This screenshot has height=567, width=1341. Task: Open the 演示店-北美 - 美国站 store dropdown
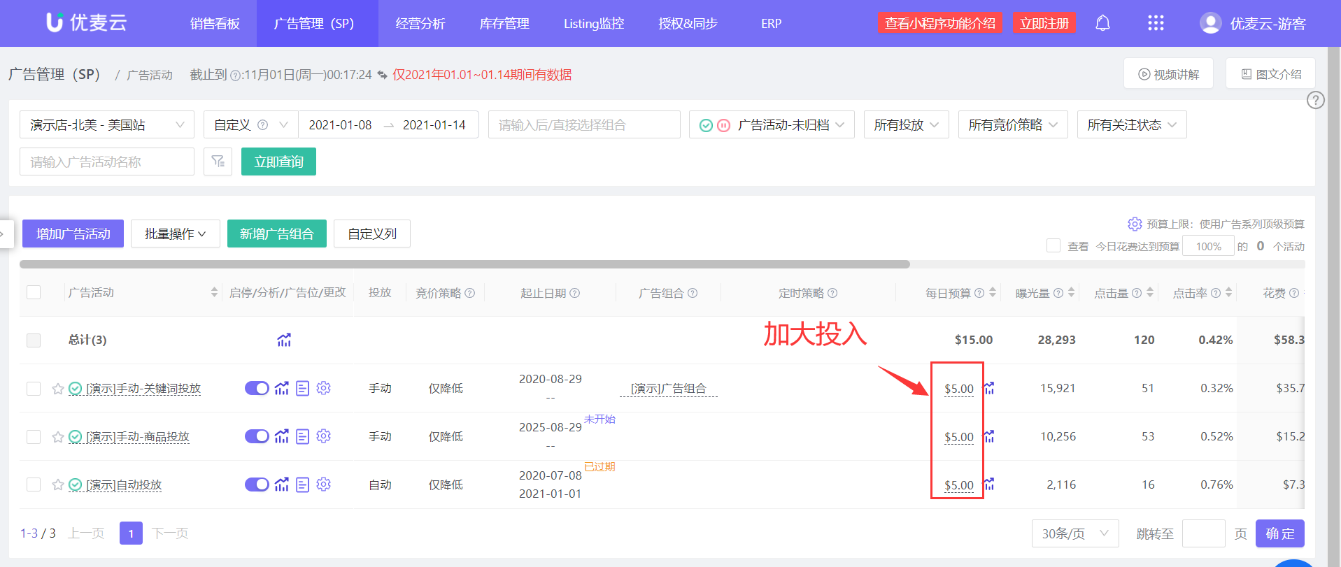(107, 124)
